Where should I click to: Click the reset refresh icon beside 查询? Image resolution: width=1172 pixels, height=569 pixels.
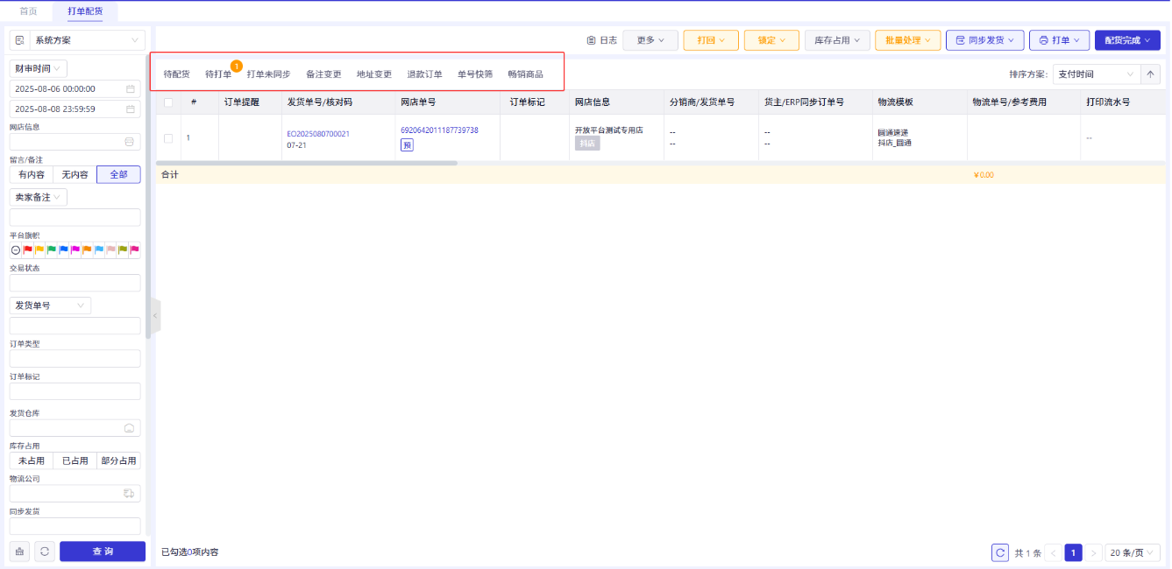(45, 551)
